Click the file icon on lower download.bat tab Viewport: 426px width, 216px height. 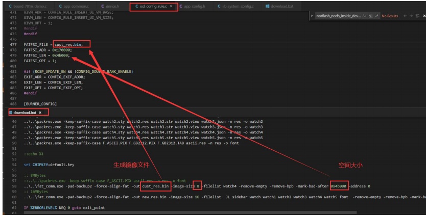point(11,113)
